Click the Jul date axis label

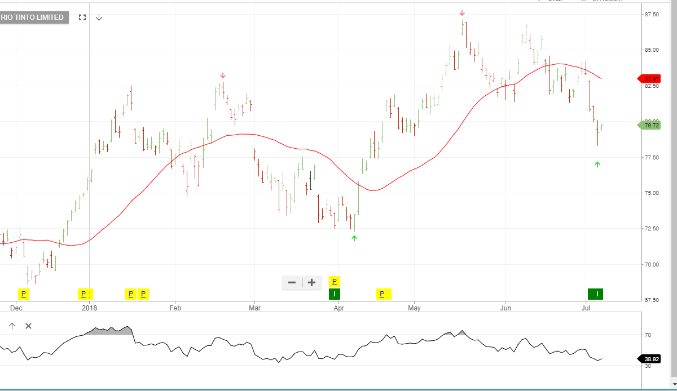pyautogui.click(x=586, y=308)
